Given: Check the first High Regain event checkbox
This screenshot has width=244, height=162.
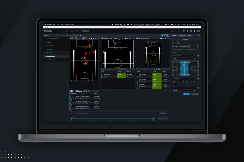Looking at the screenshot, I should (x=102, y=74).
